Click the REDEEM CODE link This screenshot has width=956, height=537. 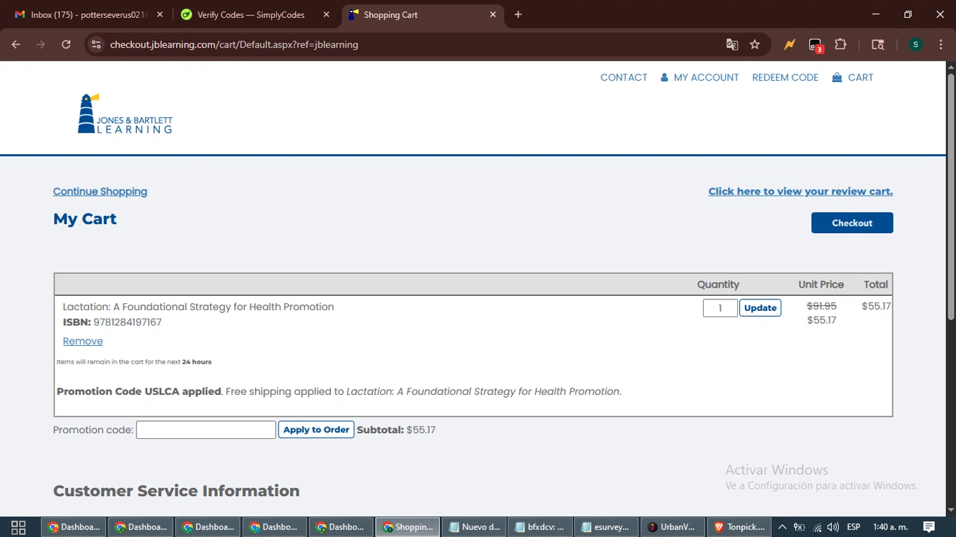[x=785, y=78]
